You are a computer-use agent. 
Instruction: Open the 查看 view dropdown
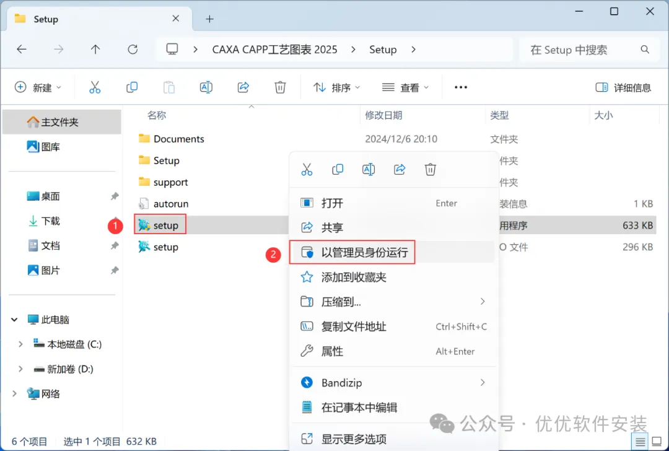pyautogui.click(x=405, y=87)
